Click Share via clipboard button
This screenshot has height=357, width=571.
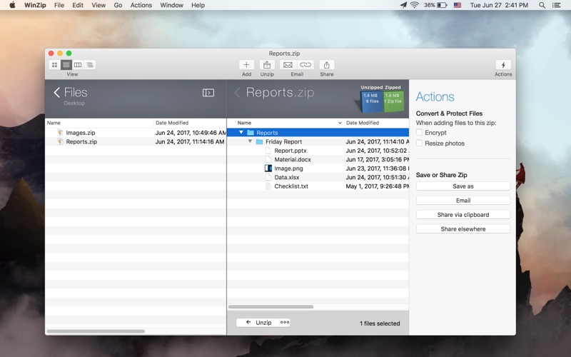[463, 215]
